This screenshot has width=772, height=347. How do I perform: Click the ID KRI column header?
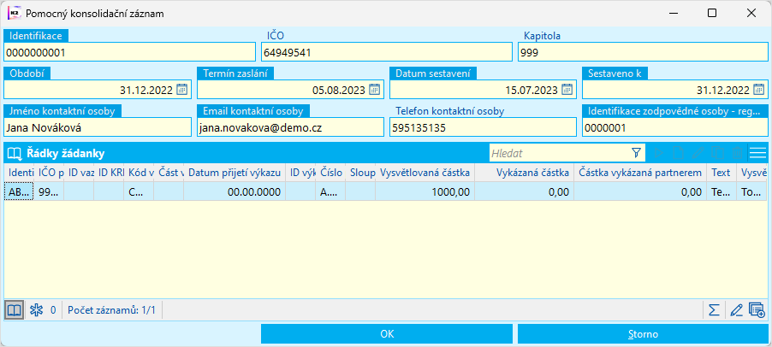pyautogui.click(x=109, y=173)
